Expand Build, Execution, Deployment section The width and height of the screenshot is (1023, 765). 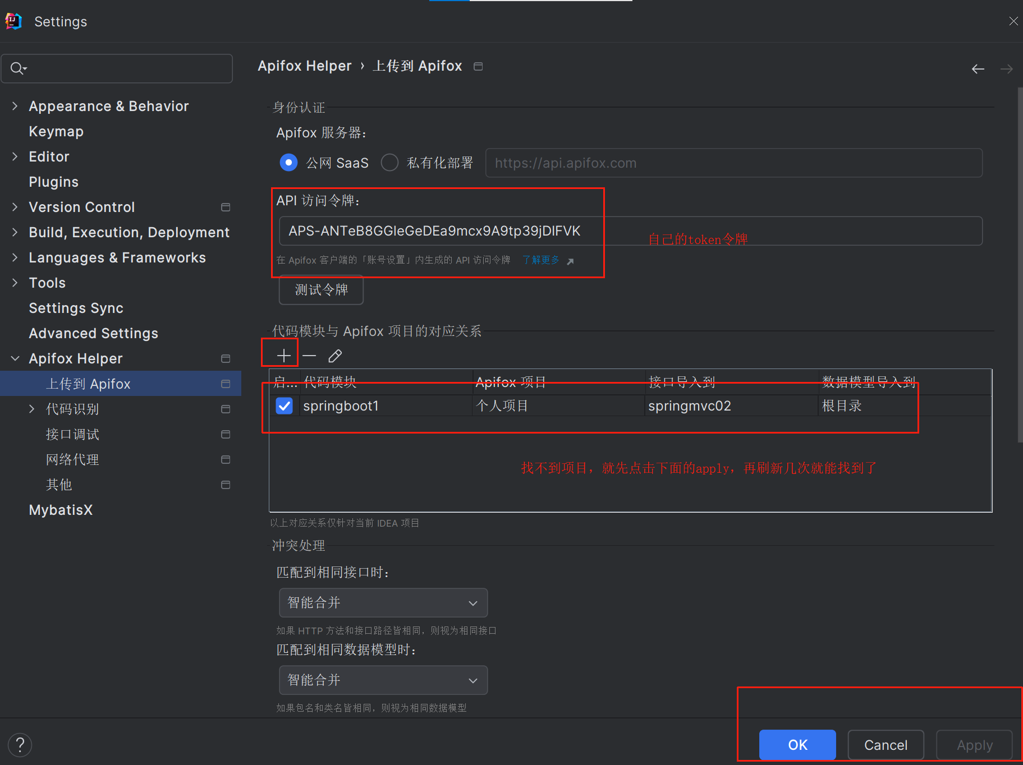(15, 232)
